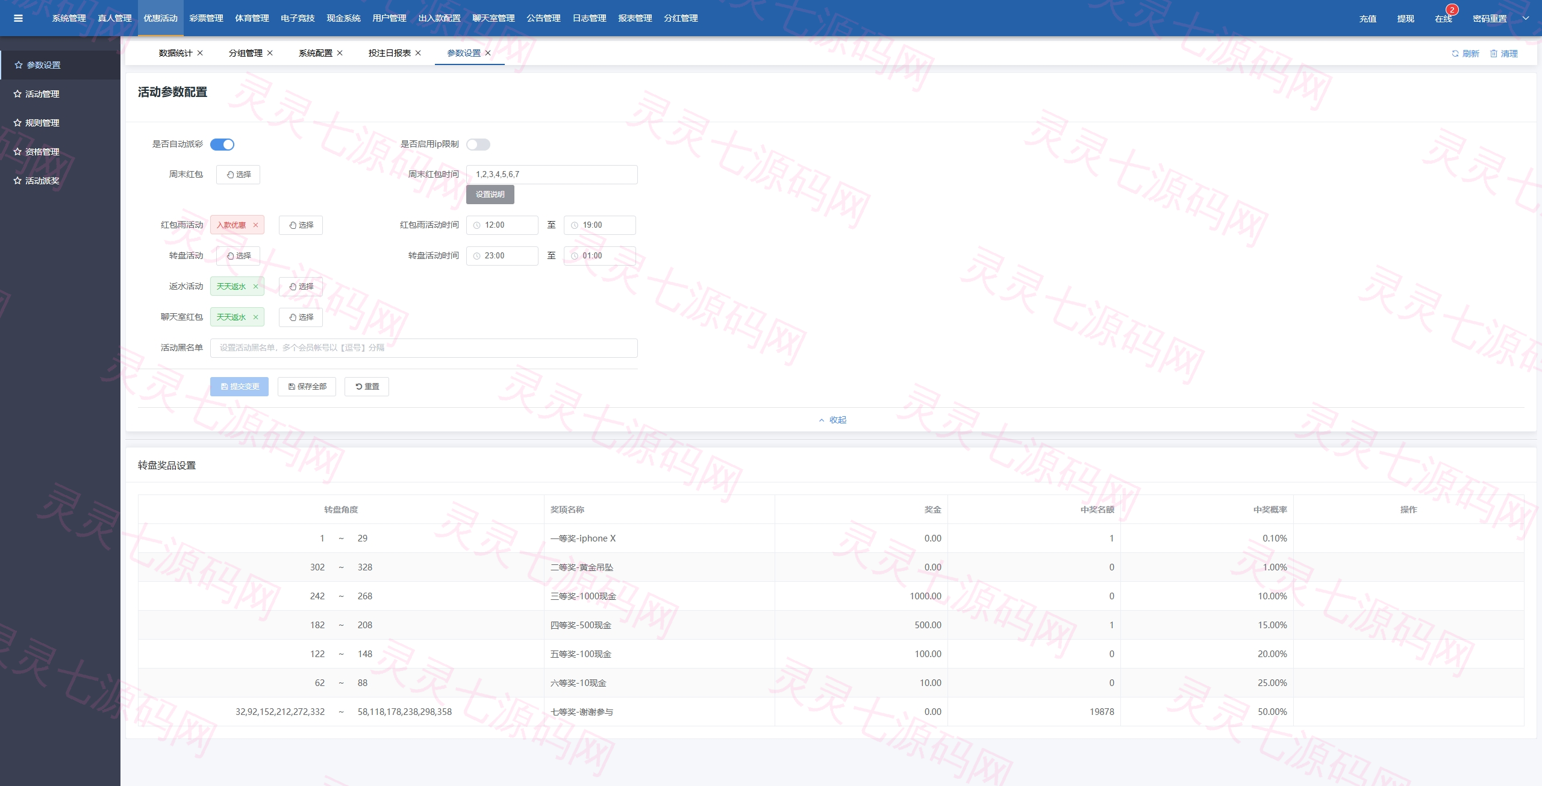
Task: Close the 参数设置 tab
Action: click(488, 53)
